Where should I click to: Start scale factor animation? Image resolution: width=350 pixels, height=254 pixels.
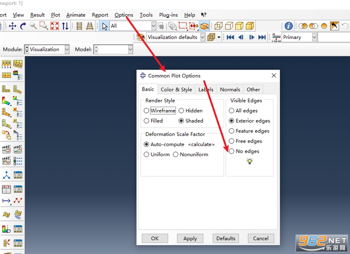(x=6, y=149)
